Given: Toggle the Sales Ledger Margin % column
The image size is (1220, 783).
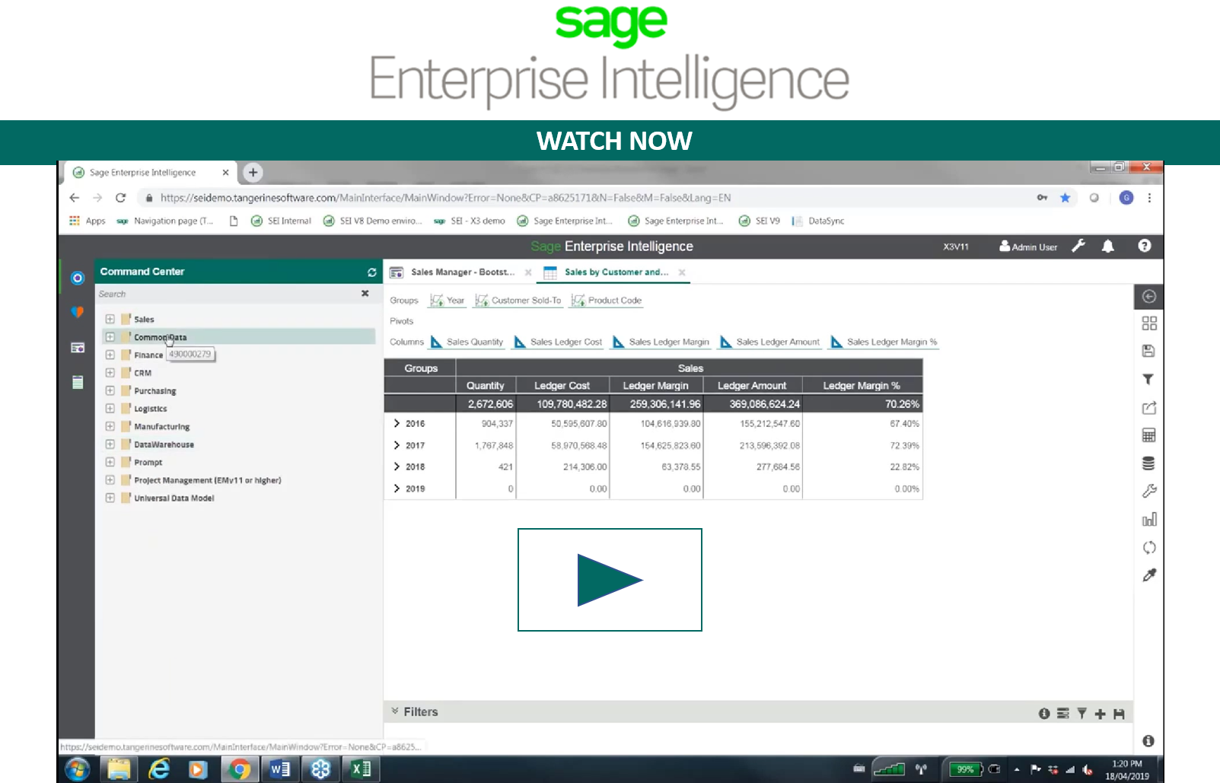Looking at the screenshot, I should [882, 342].
